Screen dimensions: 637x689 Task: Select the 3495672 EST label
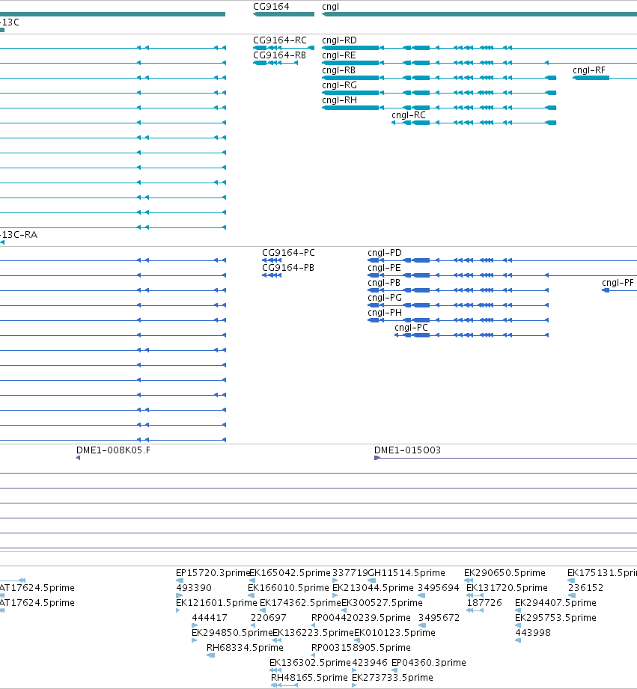(x=439, y=617)
